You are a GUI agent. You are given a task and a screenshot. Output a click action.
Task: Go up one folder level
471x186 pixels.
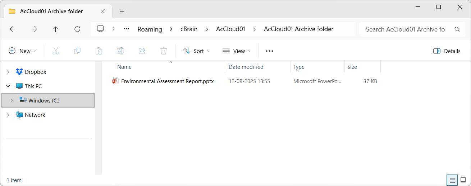(x=55, y=29)
